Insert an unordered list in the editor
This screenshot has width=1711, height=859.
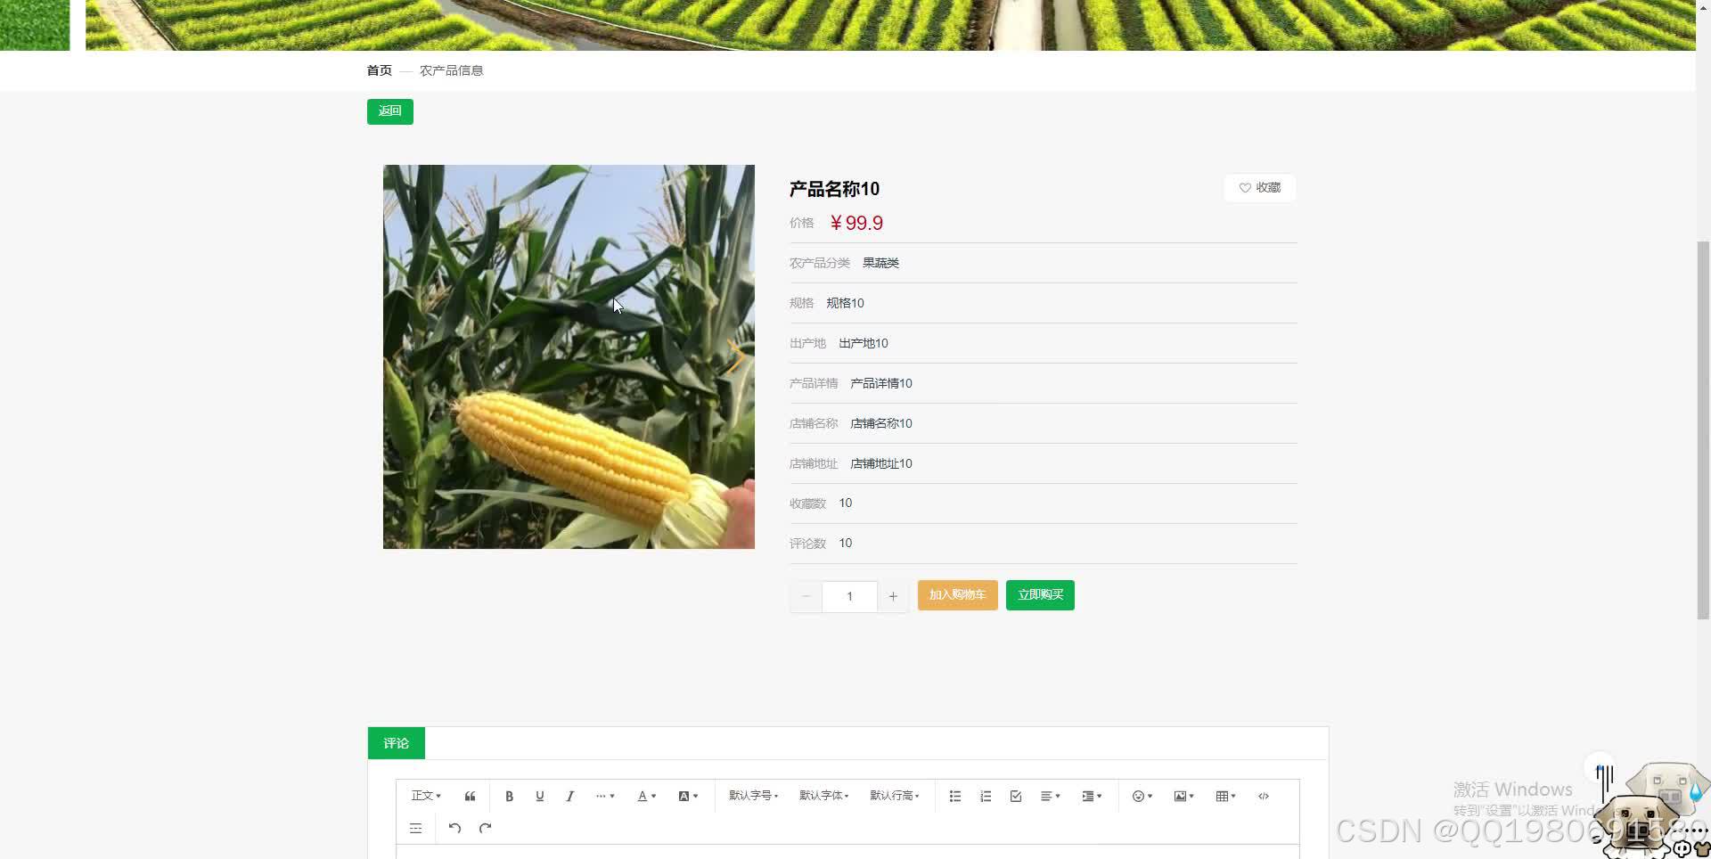coord(954,796)
